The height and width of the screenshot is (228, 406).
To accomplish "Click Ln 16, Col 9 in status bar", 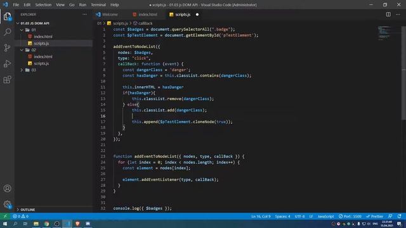I will pos(261,216).
